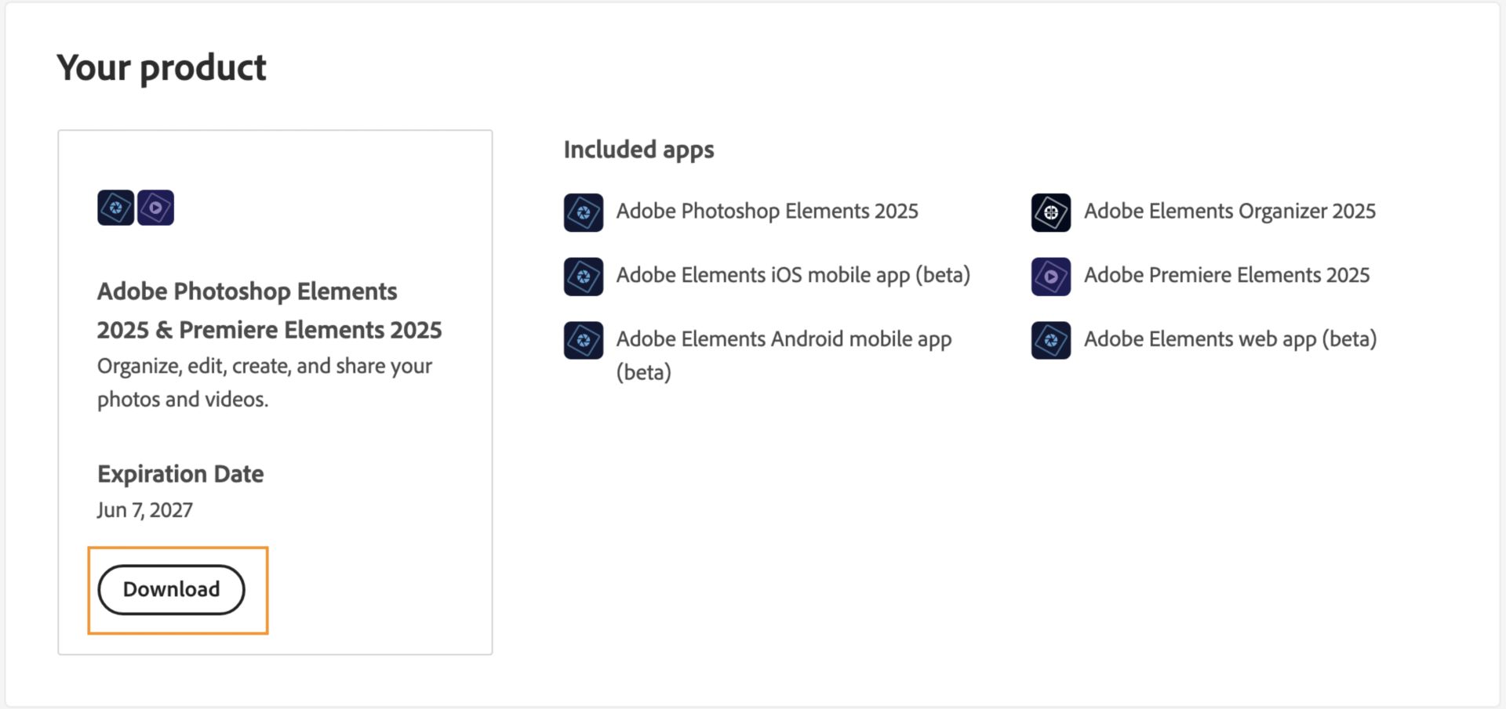This screenshot has height=709, width=1506.
Task: Click the Included apps heading
Action: (x=638, y=150)
